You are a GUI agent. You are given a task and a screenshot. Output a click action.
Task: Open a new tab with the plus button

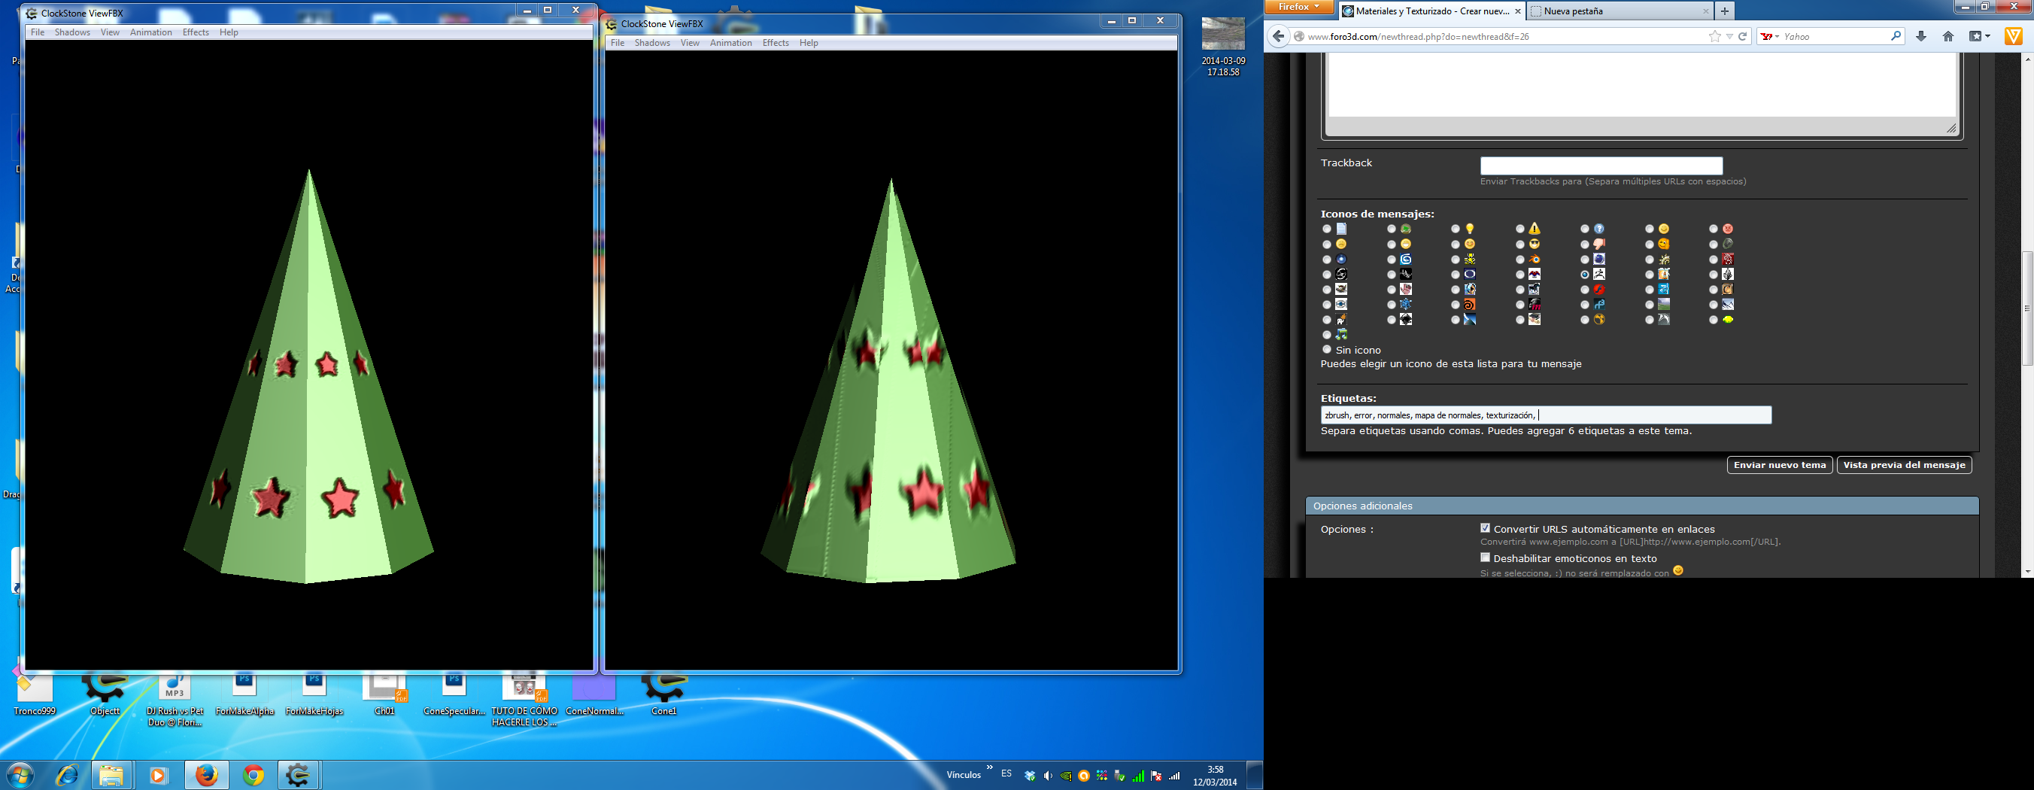click(x=1725, y=11)
